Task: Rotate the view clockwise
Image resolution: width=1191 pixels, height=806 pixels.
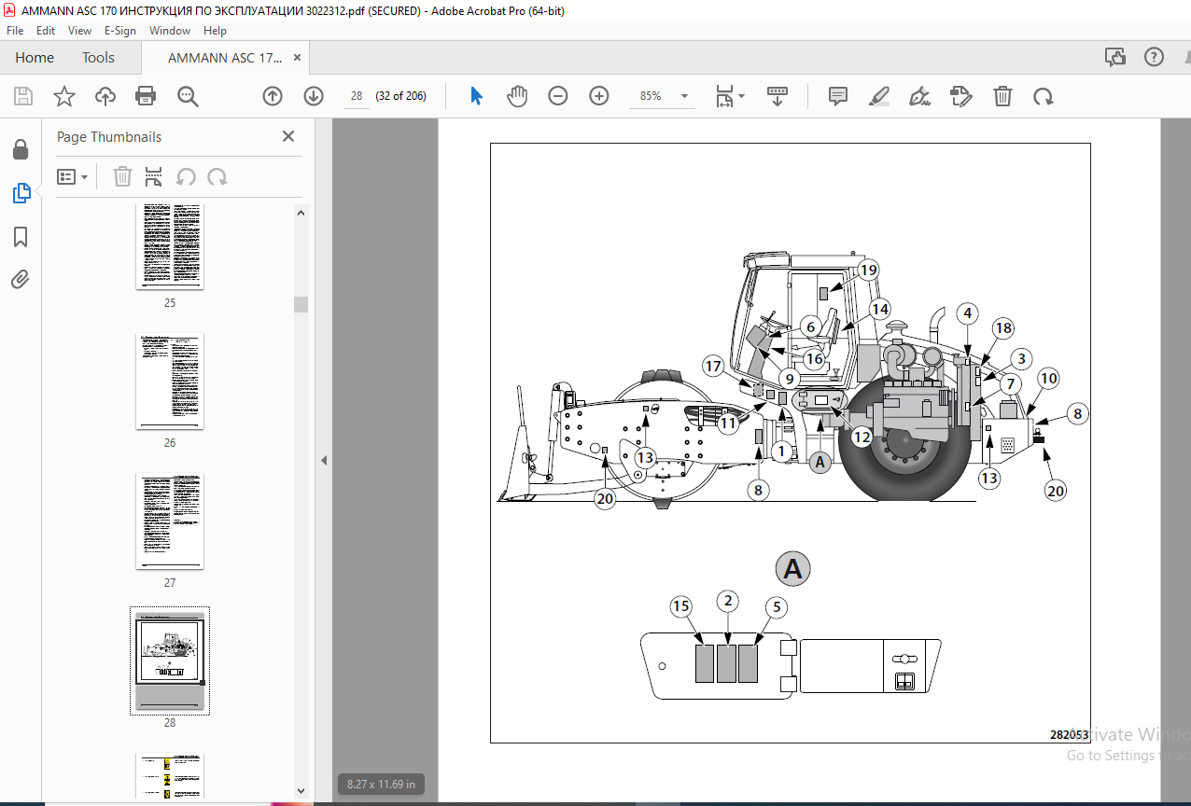Action: (x=1043, y=96)
